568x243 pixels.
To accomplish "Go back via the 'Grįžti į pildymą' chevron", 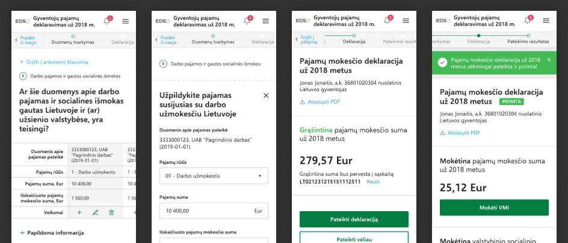I will coord(297,40).
